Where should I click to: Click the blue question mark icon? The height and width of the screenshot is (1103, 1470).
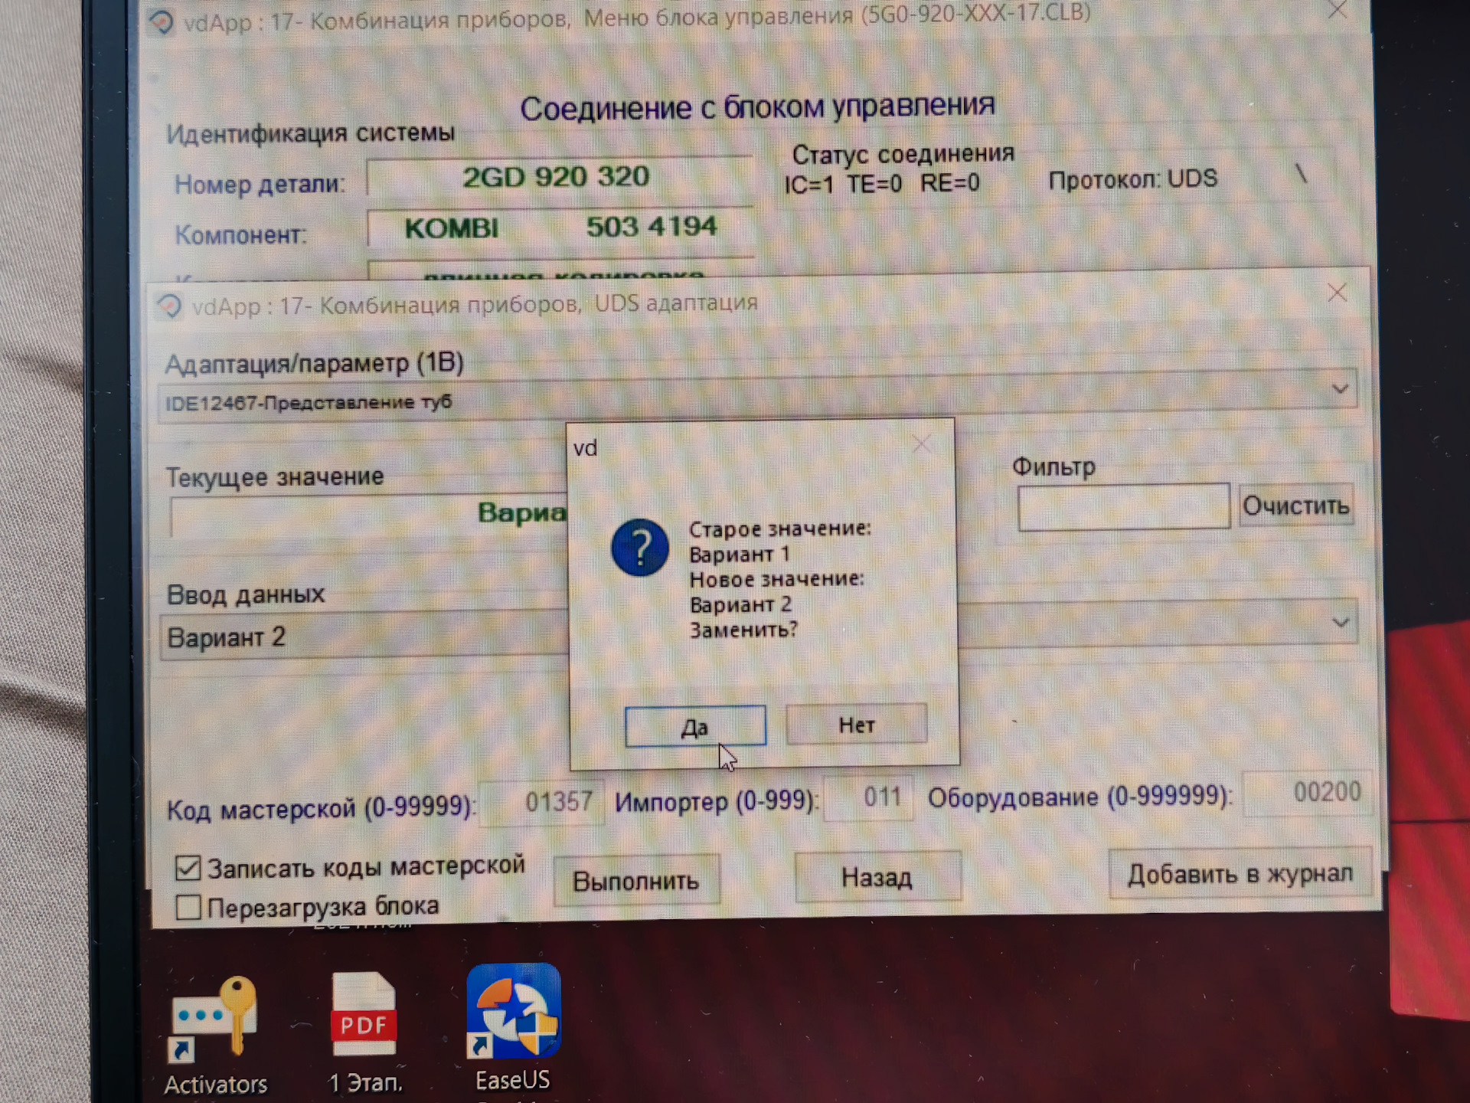[640, 548]
